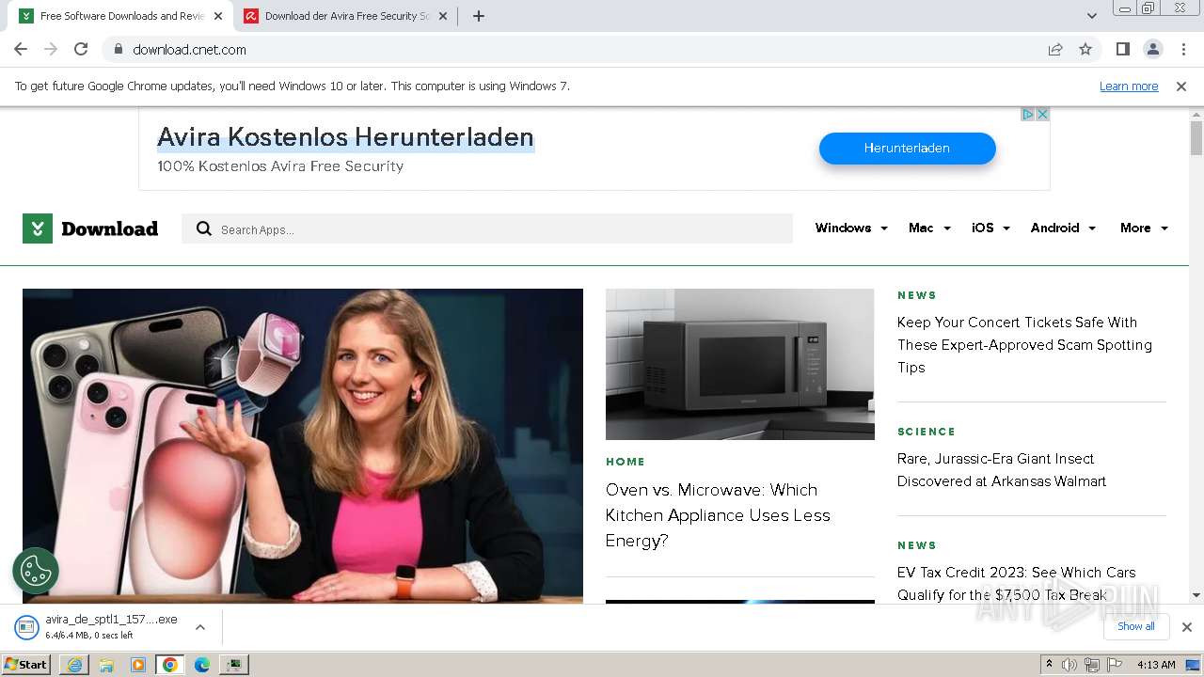Open the Jurassic-Era Giant Insect article
This screenshot has height=677, width=1204.
1002,470
